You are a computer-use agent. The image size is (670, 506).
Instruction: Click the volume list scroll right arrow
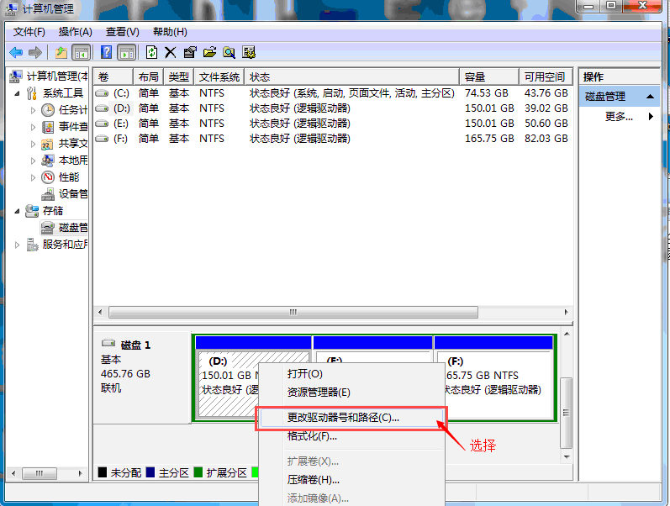(566, 312)
